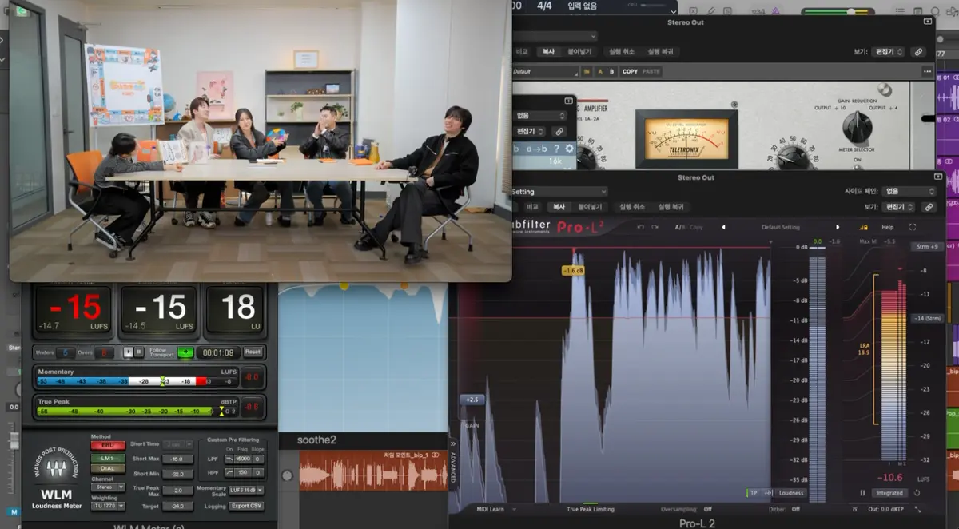959x529 pixels.
Task: Click the 00:01:09 elapsed time display
Action: click(x=217, y=352)
